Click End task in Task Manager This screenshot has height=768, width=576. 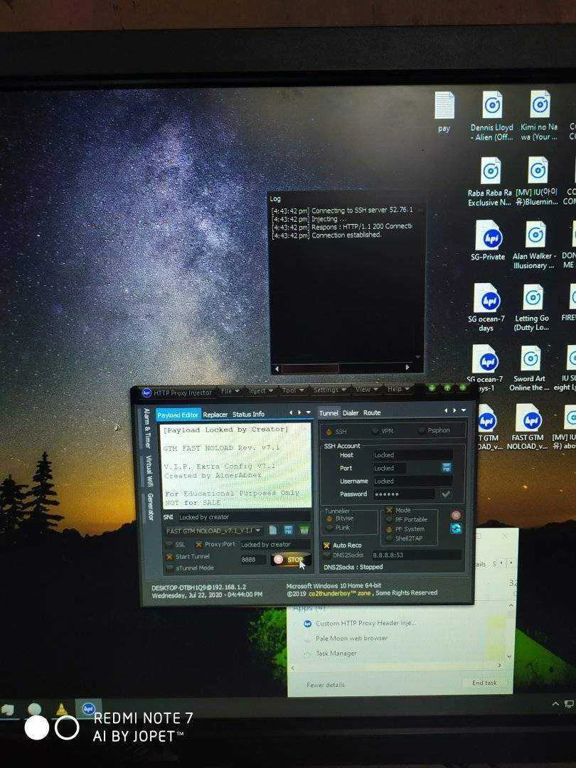click(x=484, y=683)
